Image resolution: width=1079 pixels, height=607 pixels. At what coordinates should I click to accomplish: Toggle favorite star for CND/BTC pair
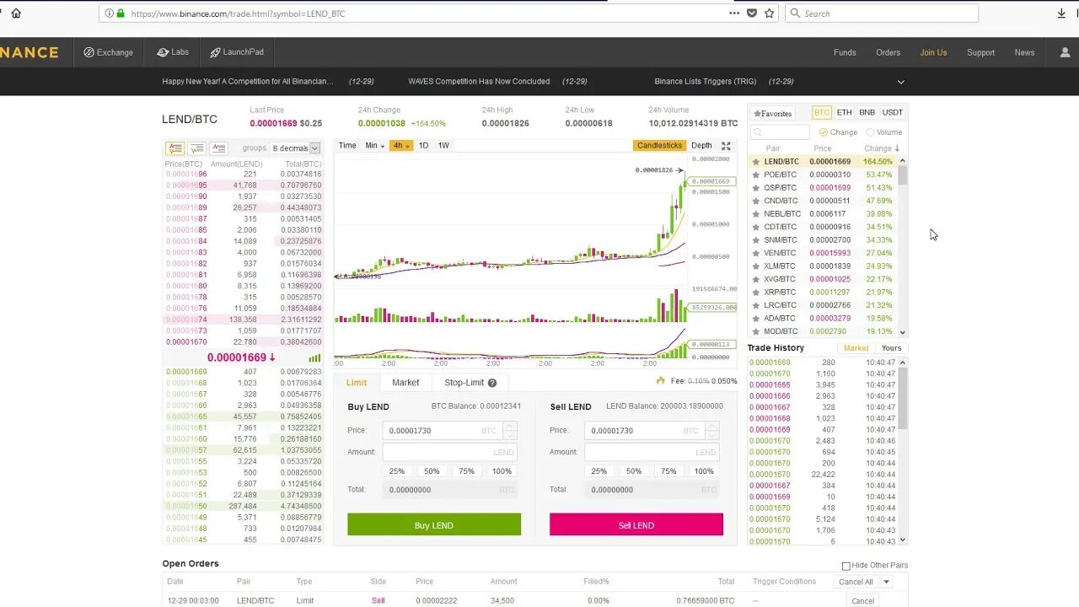pyautogui.click(x=756, y=201)
